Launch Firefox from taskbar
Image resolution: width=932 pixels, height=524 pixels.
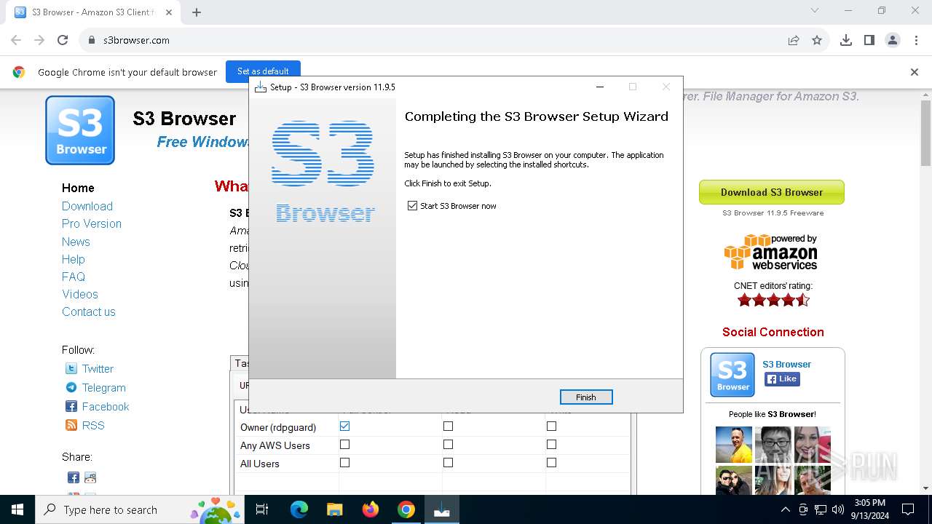tap(370, 509)
